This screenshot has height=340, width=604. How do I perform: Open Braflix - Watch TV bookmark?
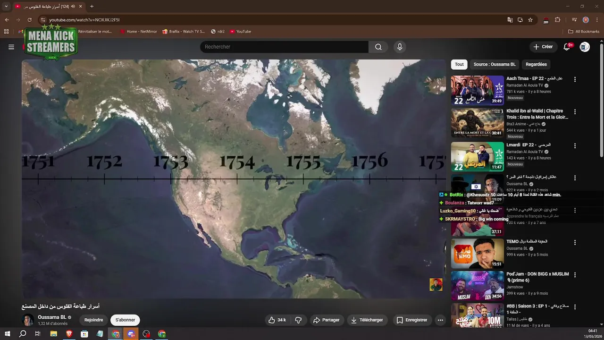(x=184, y=32)
